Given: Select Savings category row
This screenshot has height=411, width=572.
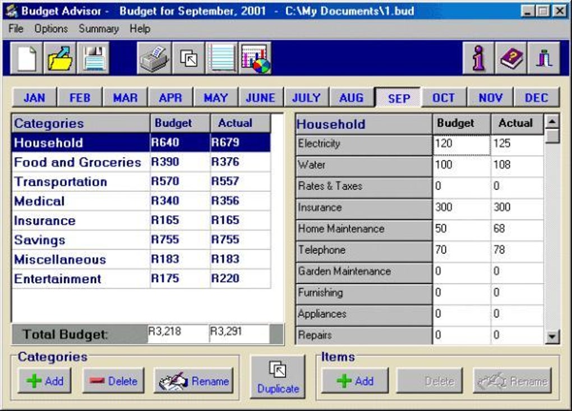Looking at the screenshot, I should [x=141, y=240].
